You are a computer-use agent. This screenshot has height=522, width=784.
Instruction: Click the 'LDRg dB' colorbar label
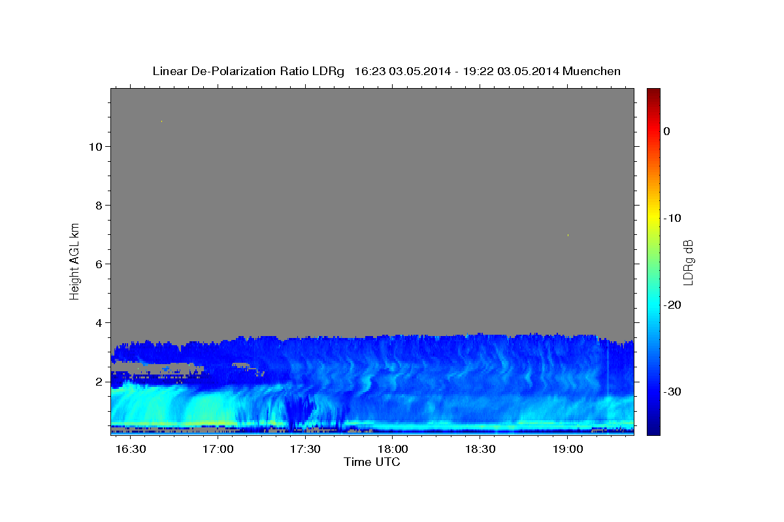point(688,262)
